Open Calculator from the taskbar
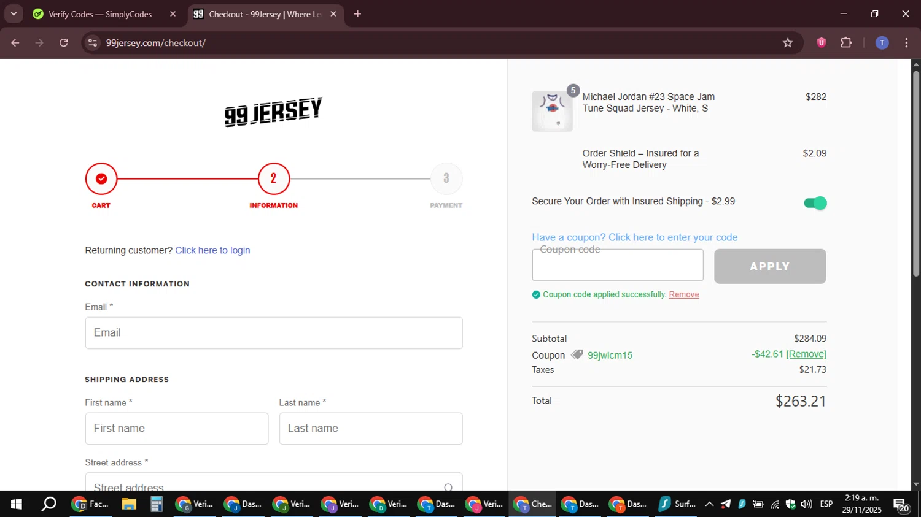Image resolution: width=921 pixels, height=517 pixels. point(157,504)
